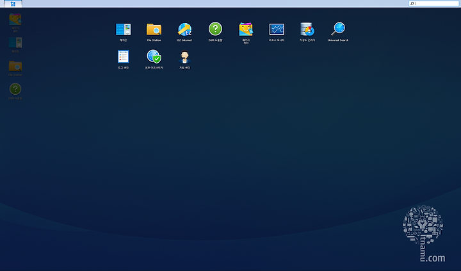This screenshot has height=271, width=461.
Task: Open File Station from the main menu grid
Action: pos(154,29)
